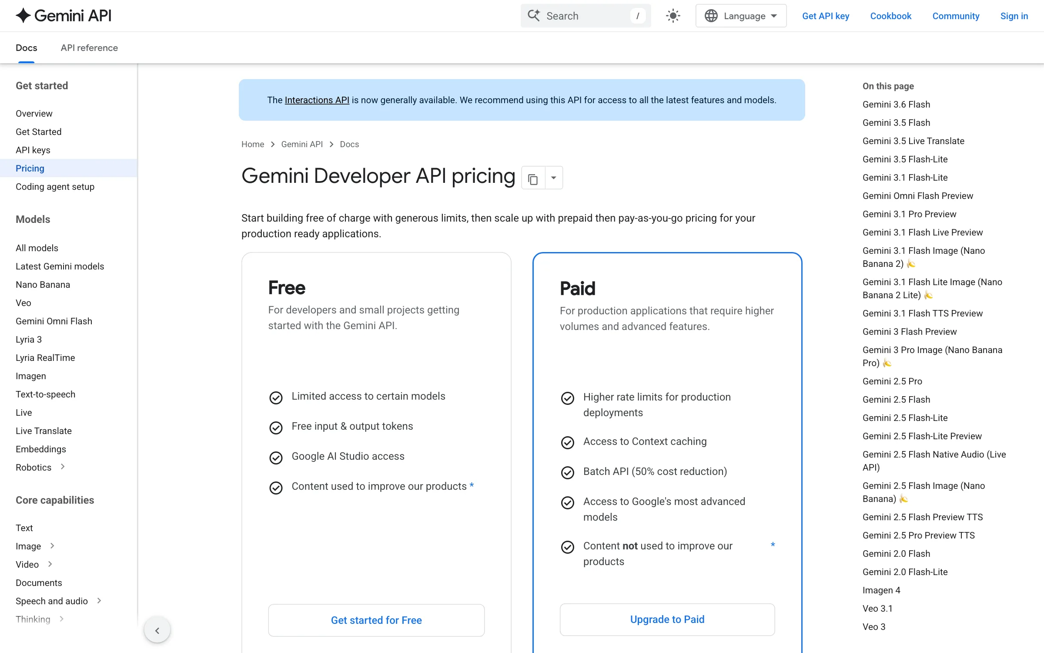Open Get Started in the sidebar
Screen dimensions: 1044x653
pyautogui.click(x=39, y=132)
